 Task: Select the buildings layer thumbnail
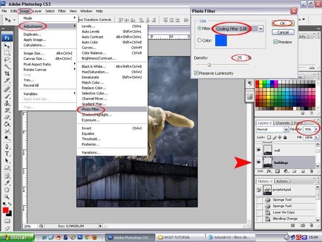coord(267,162)
